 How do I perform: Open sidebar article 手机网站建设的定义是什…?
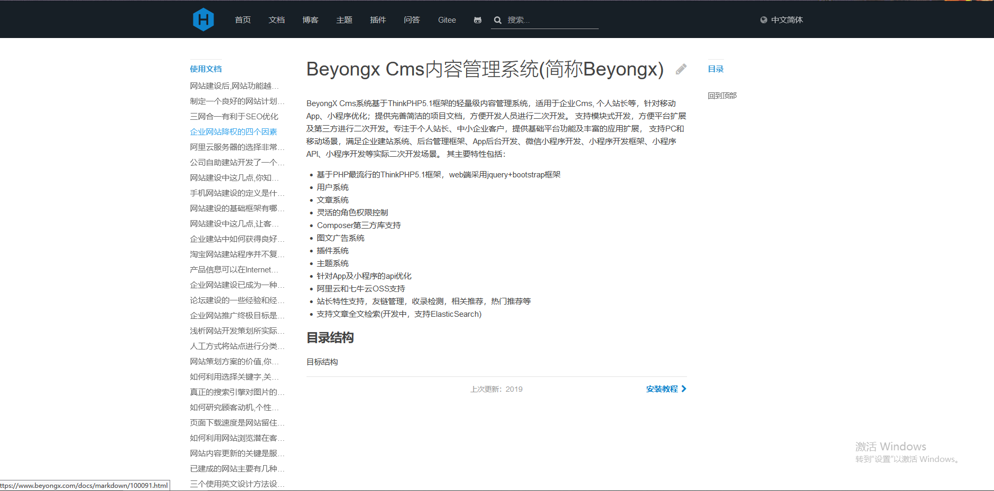[x=237, y=193]
